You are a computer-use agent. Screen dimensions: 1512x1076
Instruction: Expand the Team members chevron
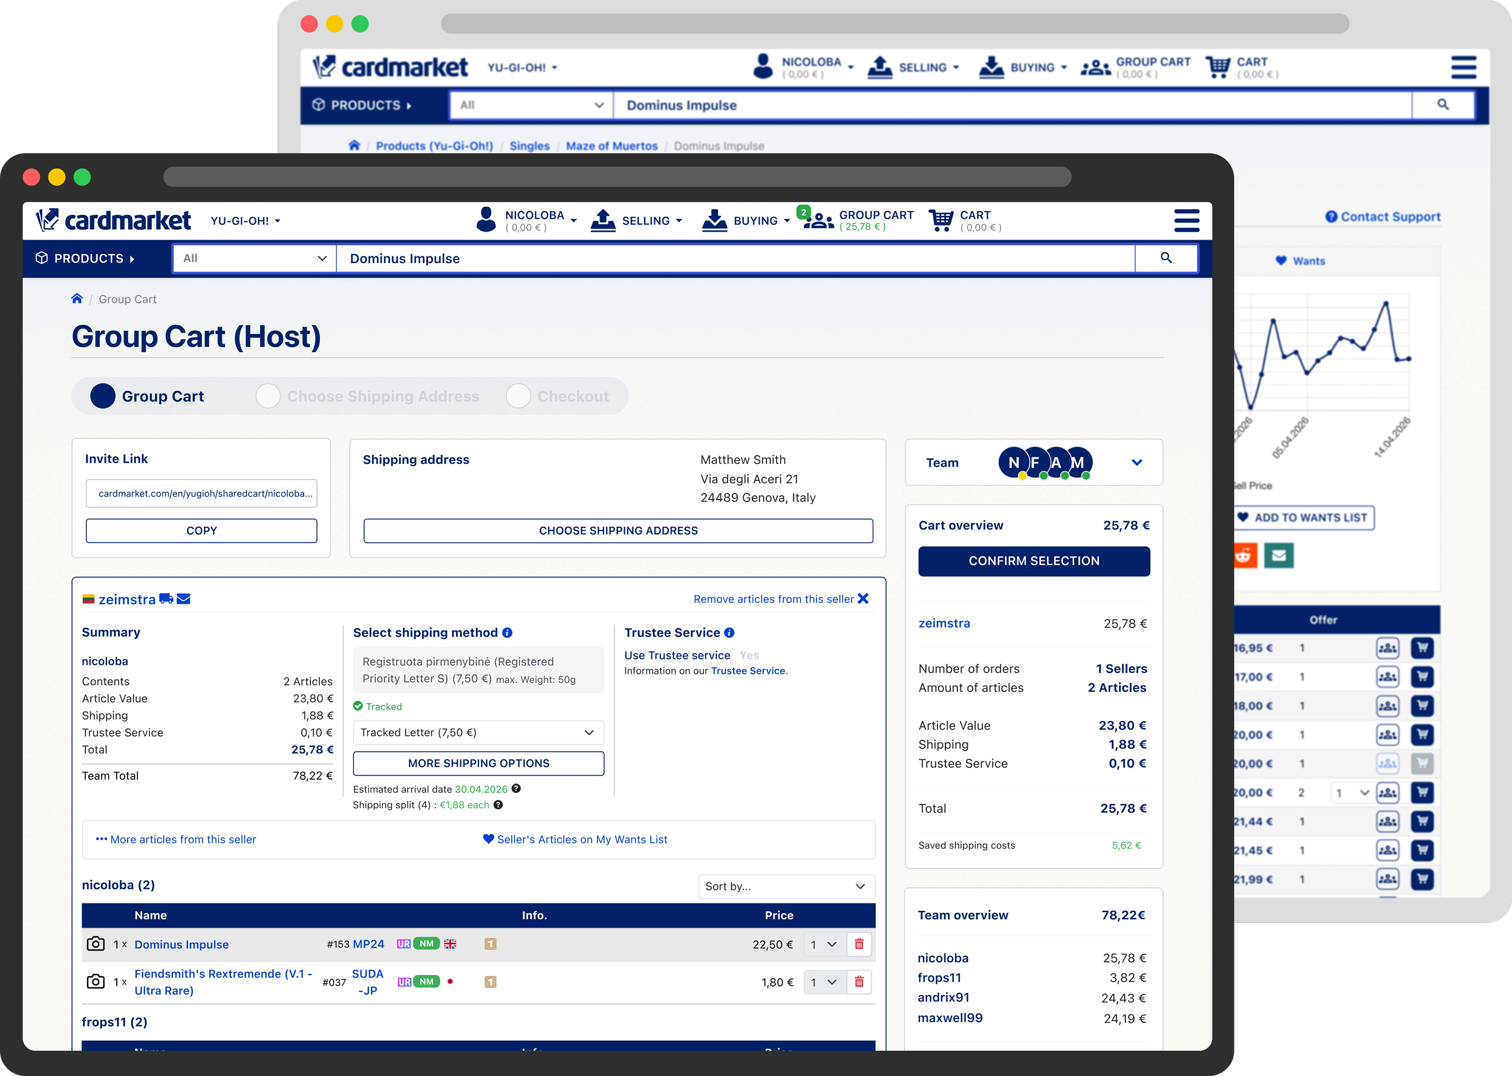click(1136, 463)
